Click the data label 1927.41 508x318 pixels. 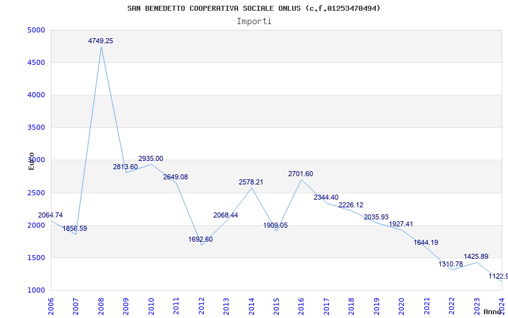tap(401, 225)
